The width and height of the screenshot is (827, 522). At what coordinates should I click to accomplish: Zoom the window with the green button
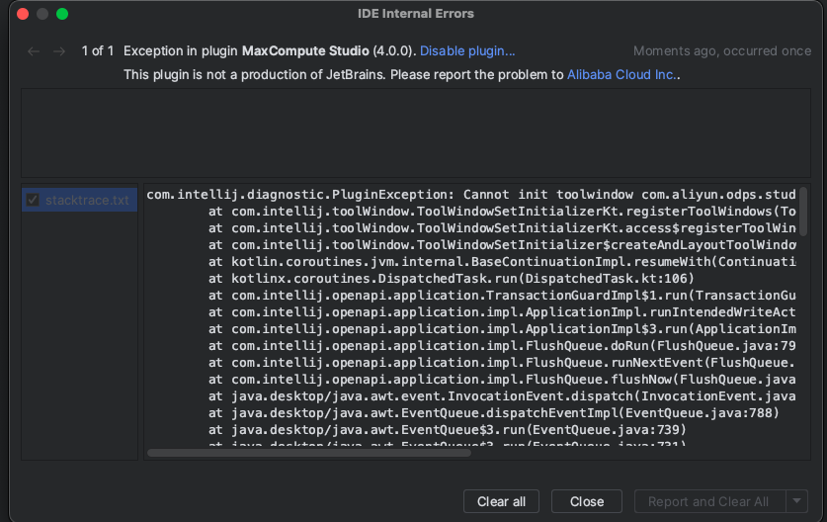pos(62,14)
